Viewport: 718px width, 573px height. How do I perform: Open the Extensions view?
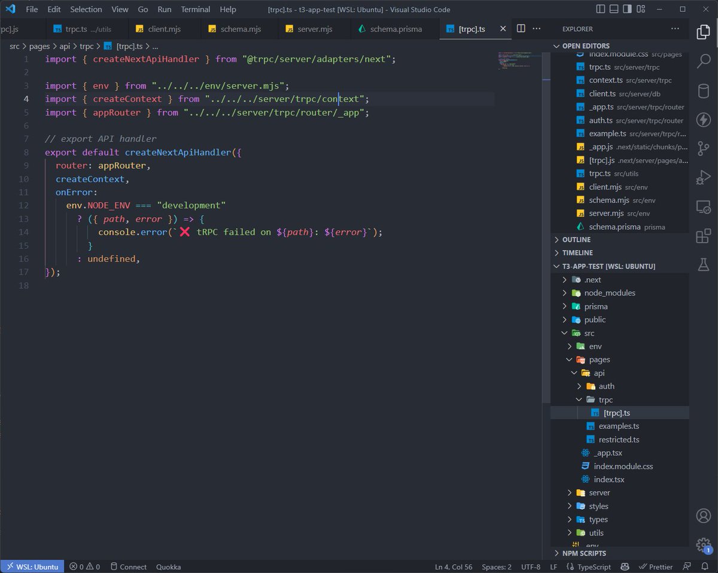pyautogui.click(x=703, y=236)
